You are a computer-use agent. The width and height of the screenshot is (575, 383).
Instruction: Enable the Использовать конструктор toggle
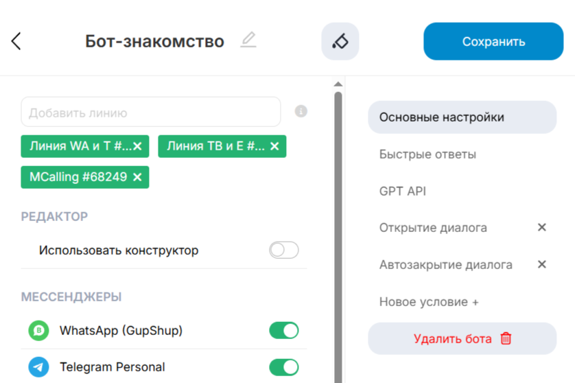coord(284,250)
